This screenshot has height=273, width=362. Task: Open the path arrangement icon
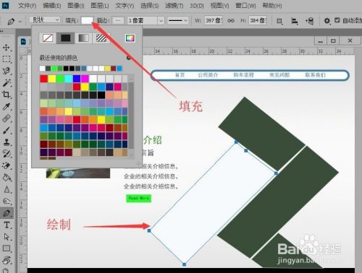coord(310,21)
